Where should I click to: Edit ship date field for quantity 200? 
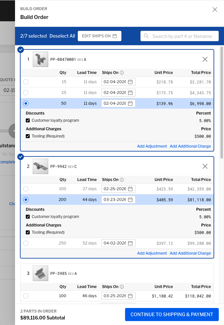click(118, 200)
